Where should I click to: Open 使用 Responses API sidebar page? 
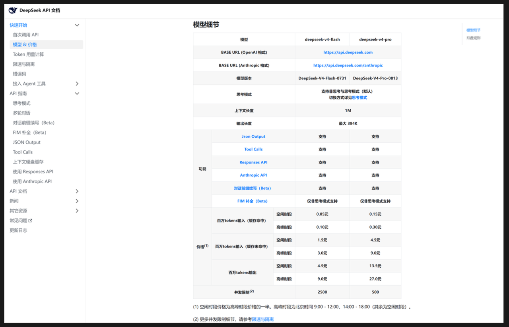pos(33,171)
